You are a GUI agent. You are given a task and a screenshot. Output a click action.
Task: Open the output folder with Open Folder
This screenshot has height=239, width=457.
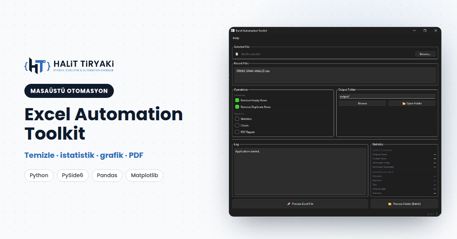[x=412, y=103]
